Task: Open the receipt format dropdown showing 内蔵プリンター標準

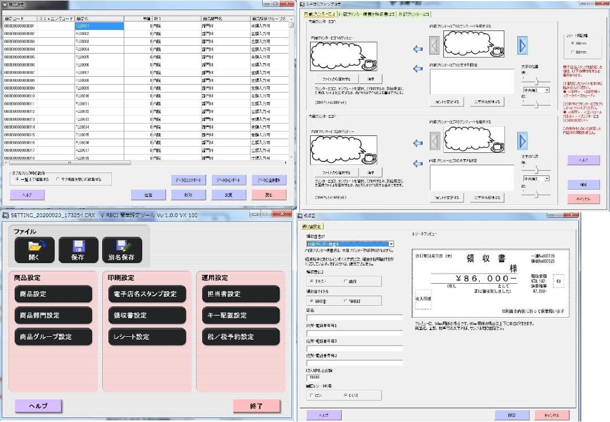Action: pyautogui.click(x=348, y=243)
